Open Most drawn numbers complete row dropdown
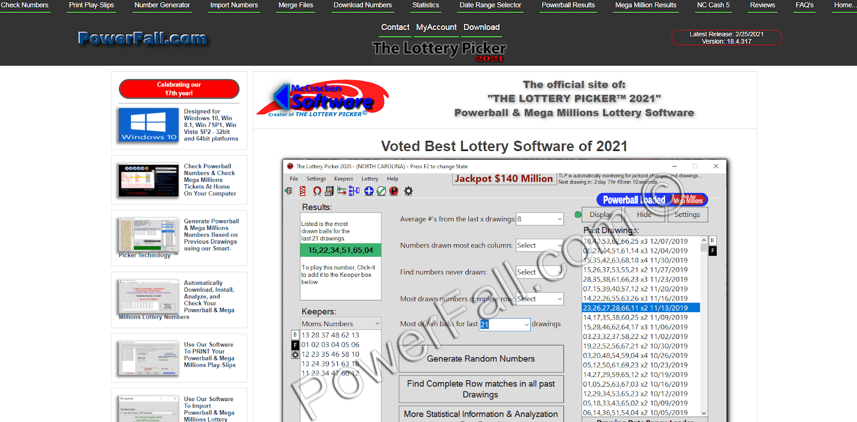 (x=540, y=299)
